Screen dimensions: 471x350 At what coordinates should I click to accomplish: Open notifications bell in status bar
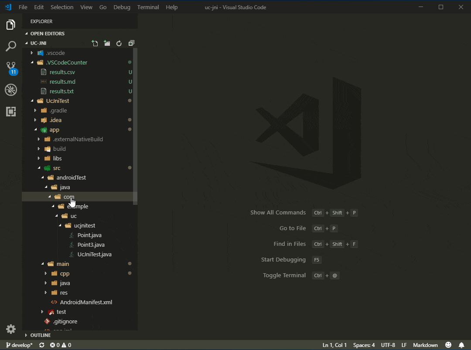point(461,345)
